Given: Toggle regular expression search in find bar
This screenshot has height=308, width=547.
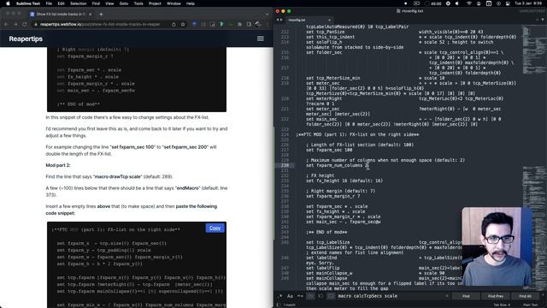Looking at the screenshot, I should click(x=280, y=296).
